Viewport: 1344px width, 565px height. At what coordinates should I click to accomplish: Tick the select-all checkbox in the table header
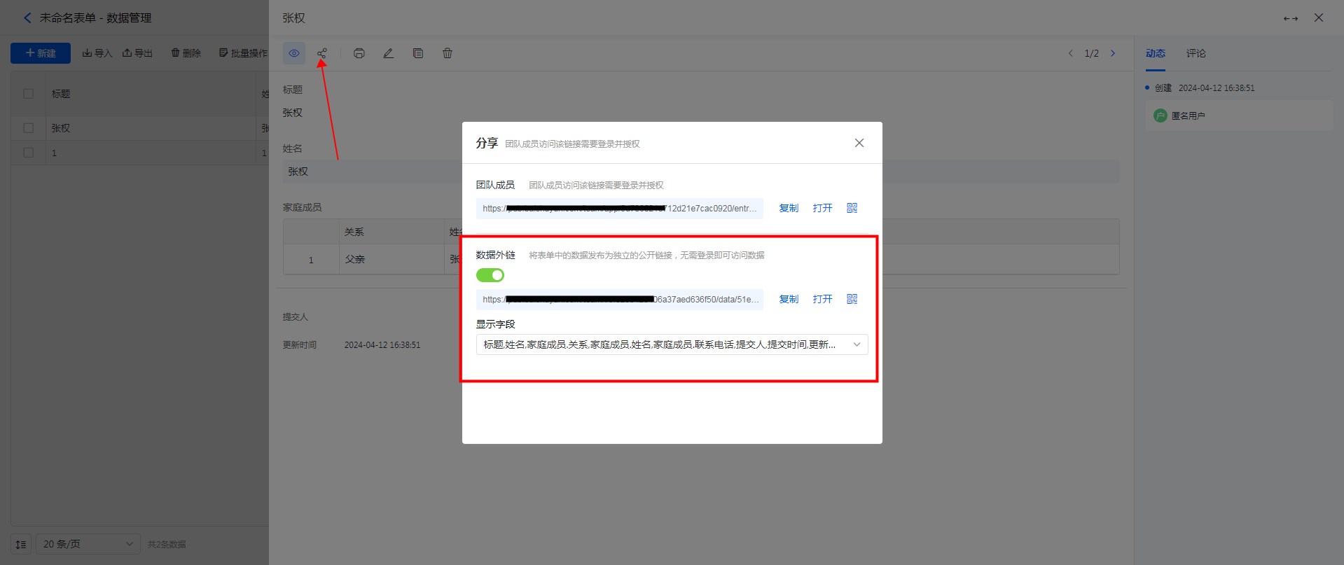click(29, 93)
